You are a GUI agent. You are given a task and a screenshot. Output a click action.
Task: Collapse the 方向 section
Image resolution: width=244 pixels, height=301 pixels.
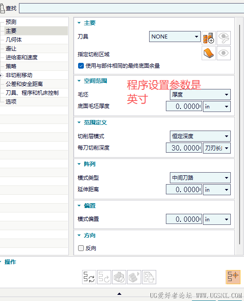click(79, 235)
